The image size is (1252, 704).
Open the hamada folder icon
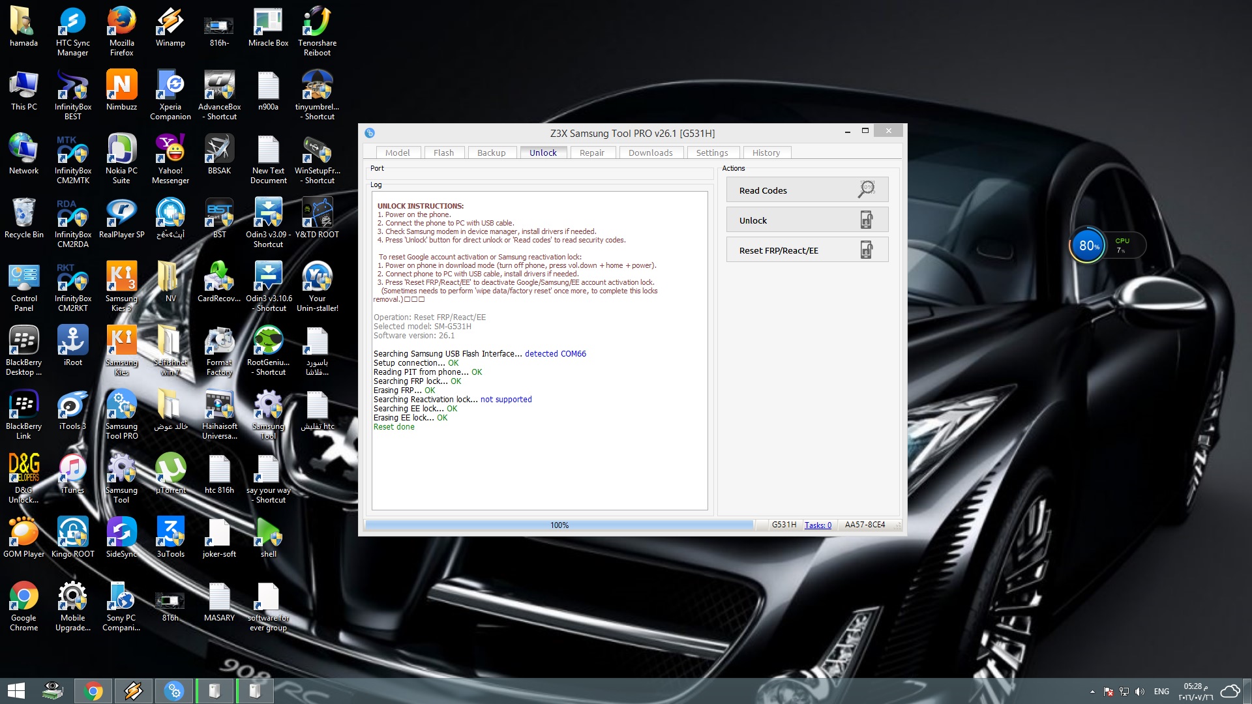23,28
